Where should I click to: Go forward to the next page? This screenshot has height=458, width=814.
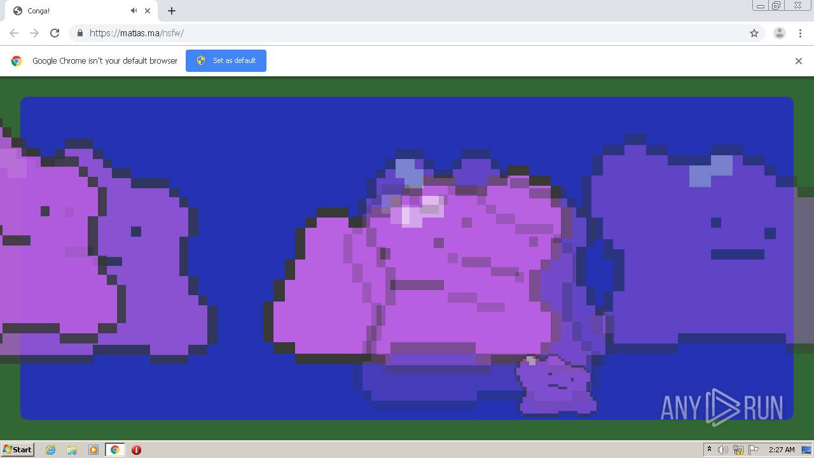(x=34, y=33)
